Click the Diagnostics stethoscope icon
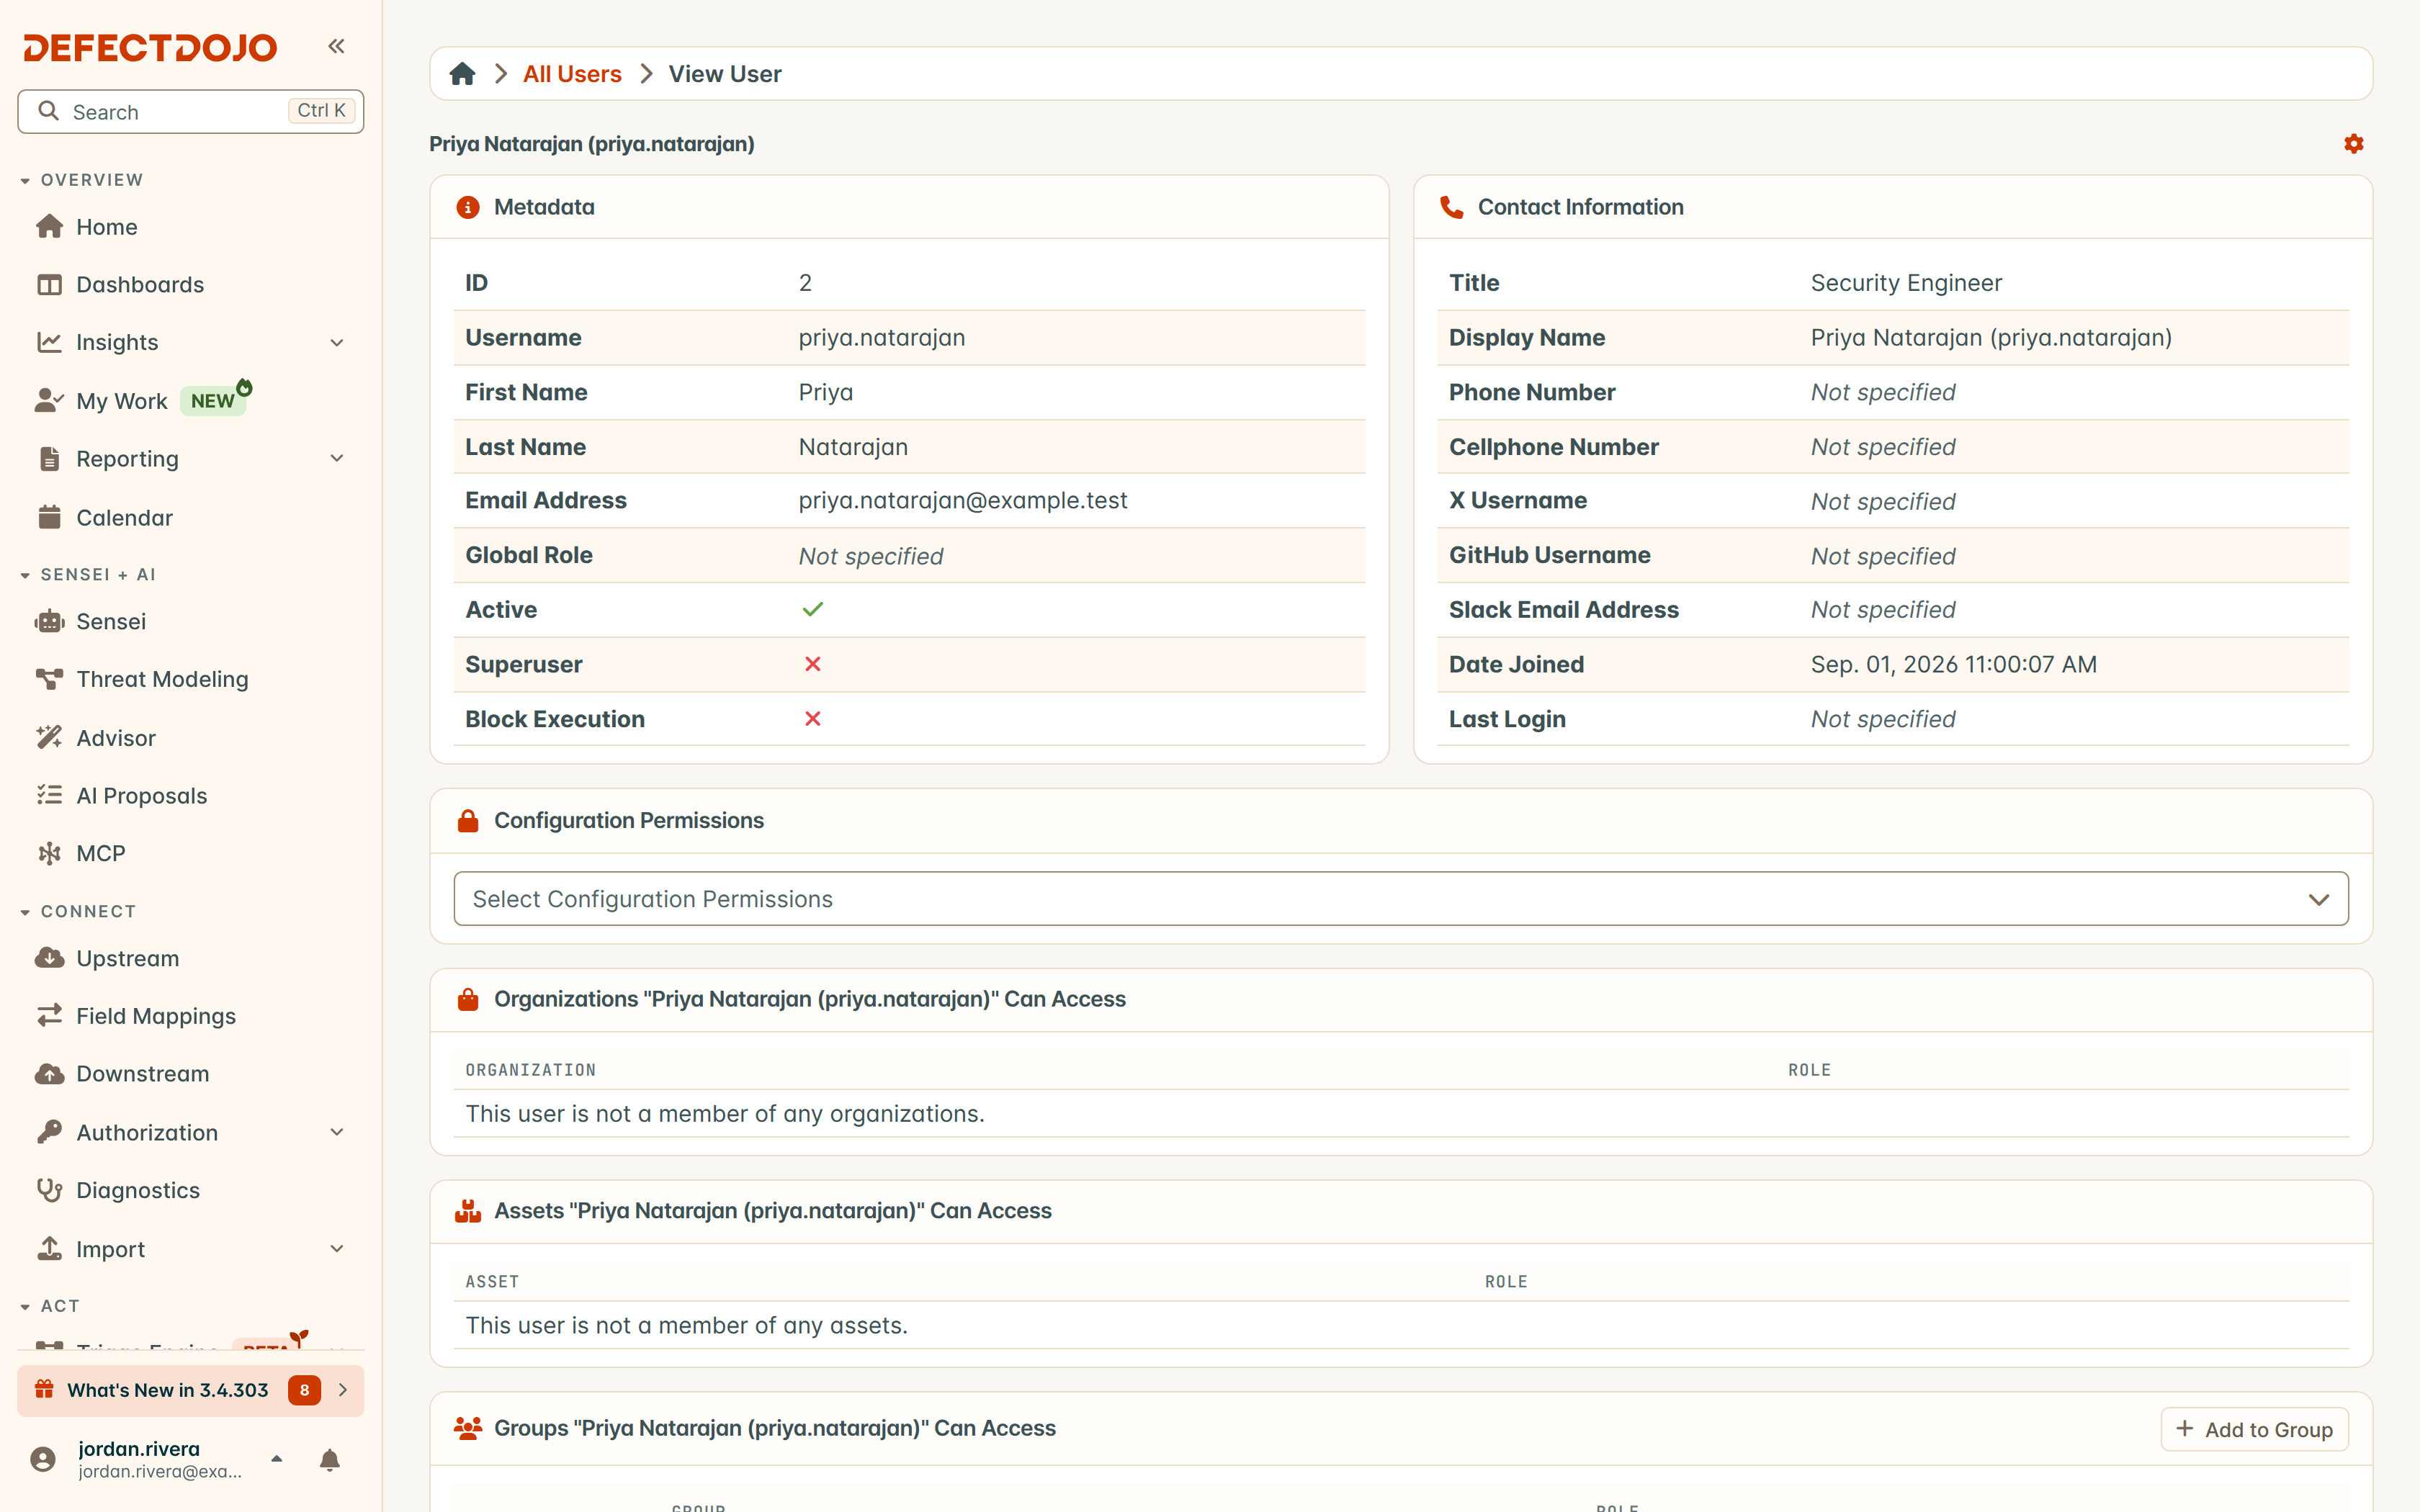 tap(49, 1190)
